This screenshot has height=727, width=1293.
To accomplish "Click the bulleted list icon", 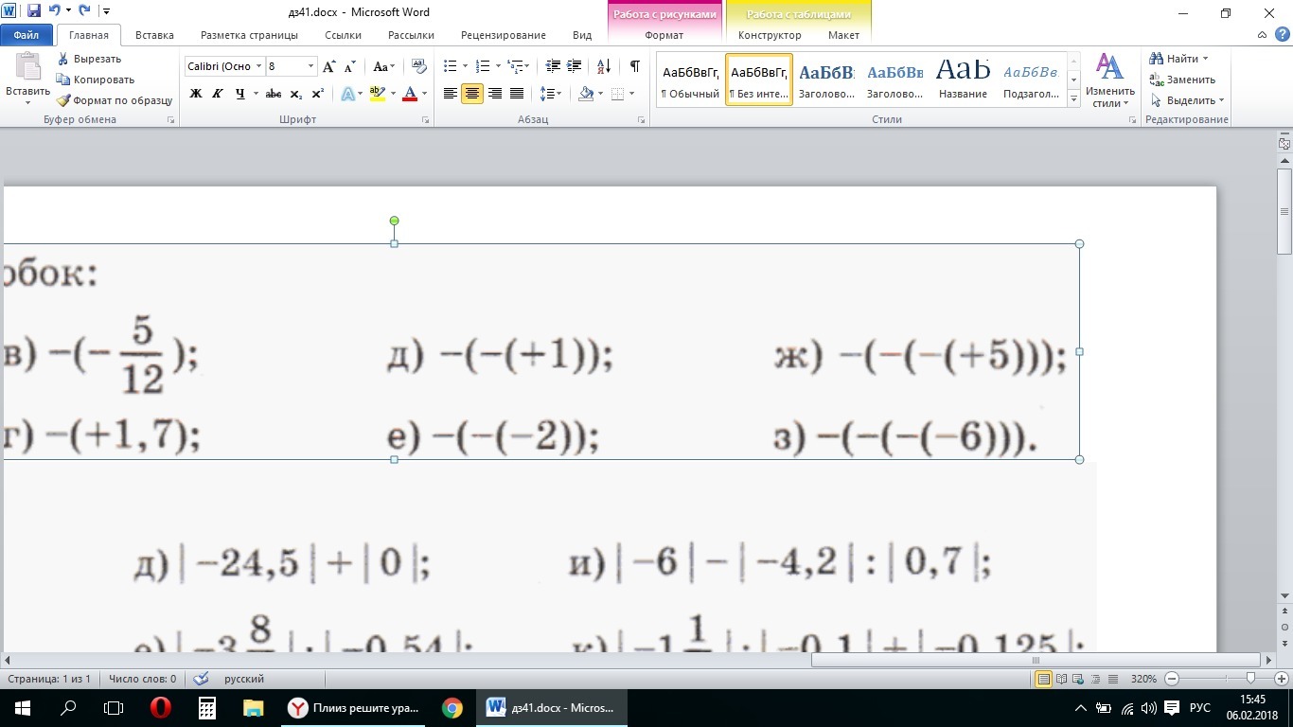I will click(450, 66).
